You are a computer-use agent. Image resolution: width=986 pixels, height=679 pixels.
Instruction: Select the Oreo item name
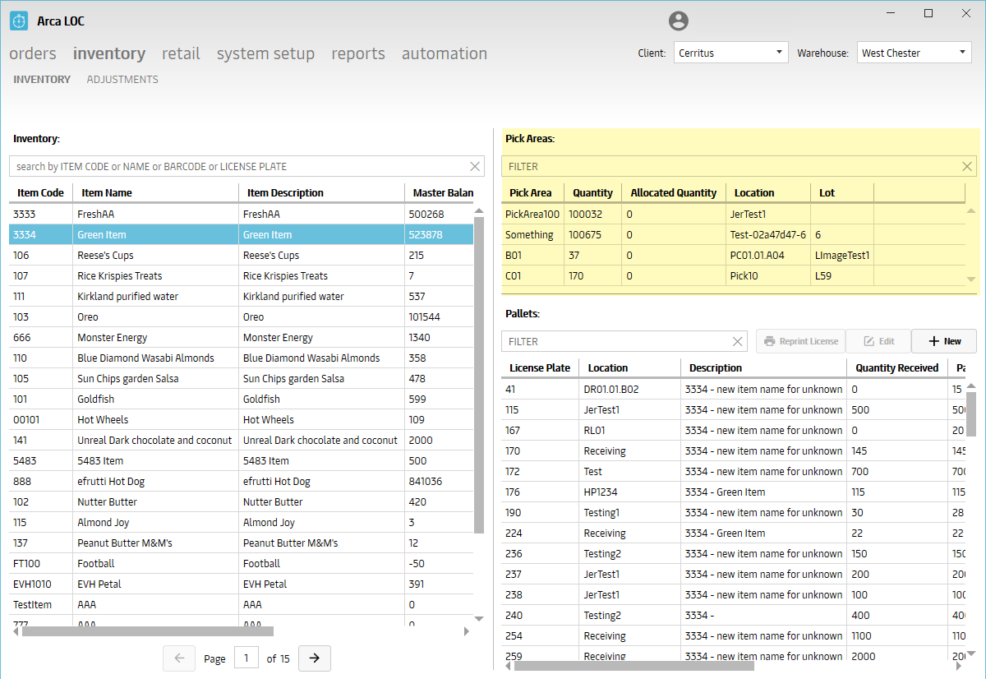click(88, 316)
